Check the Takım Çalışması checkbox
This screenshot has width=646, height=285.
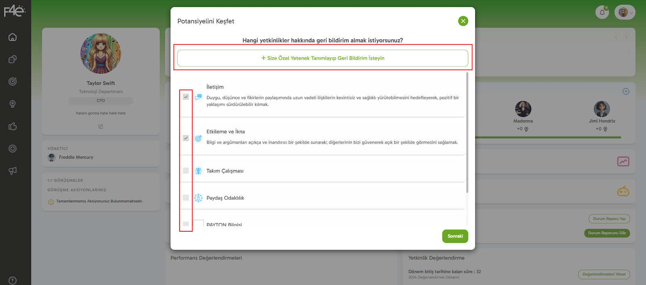pyautogui.click(x=186, y=171)
